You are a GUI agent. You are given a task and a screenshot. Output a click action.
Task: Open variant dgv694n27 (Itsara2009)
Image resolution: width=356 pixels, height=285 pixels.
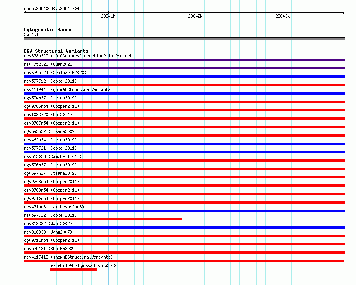coord(50,98)
